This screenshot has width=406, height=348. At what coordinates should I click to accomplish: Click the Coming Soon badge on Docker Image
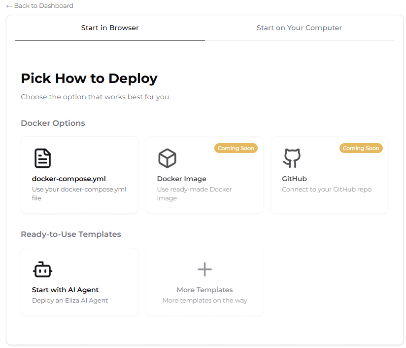(x=236, y=148)
